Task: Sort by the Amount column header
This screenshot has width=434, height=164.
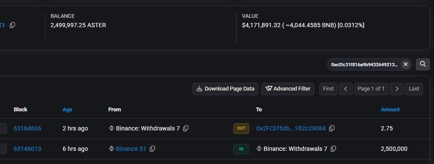Action: [390, 110]
